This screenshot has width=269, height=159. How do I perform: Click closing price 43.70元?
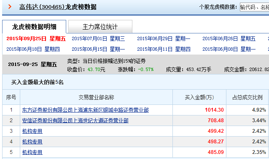pos(96,69)
